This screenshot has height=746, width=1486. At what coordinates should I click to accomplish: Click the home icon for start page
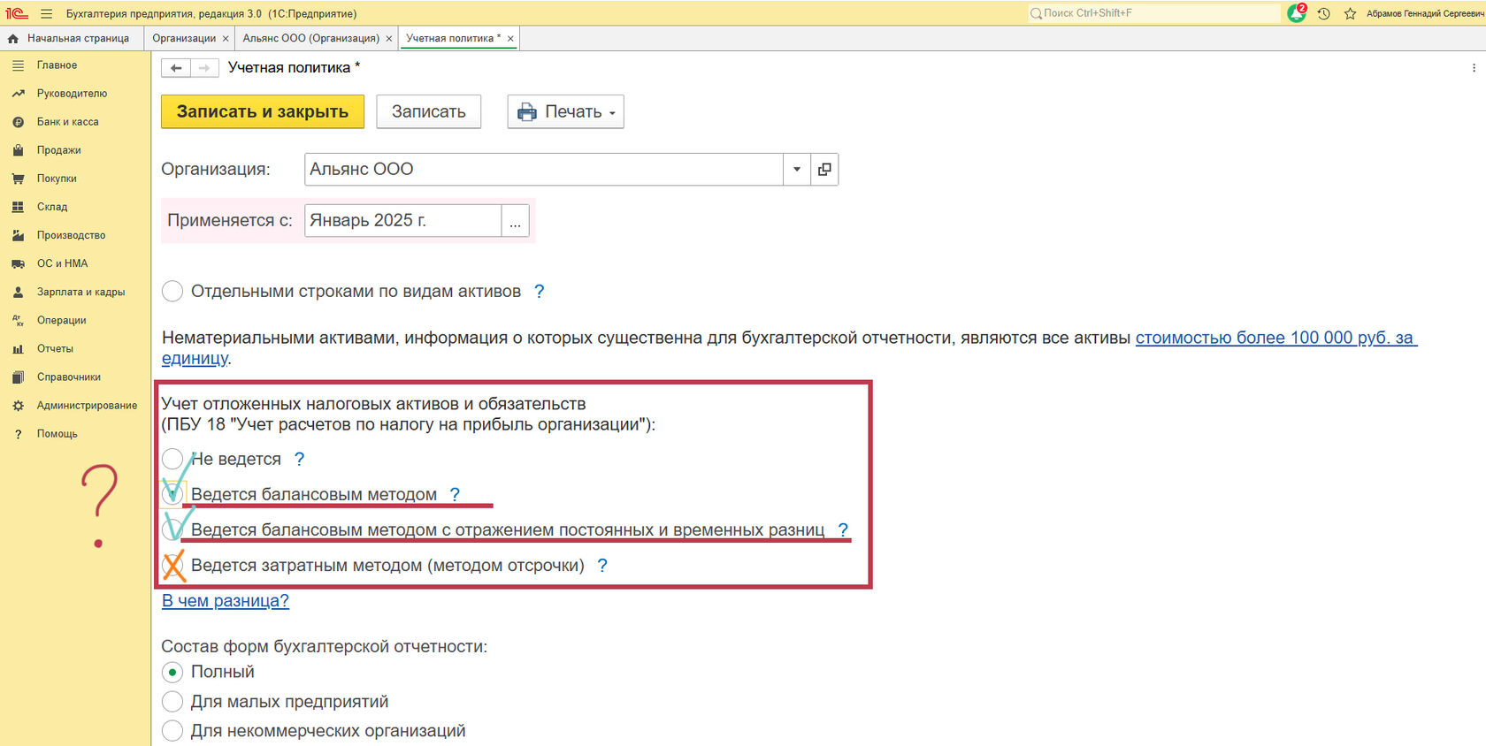(x=13, y=39)
